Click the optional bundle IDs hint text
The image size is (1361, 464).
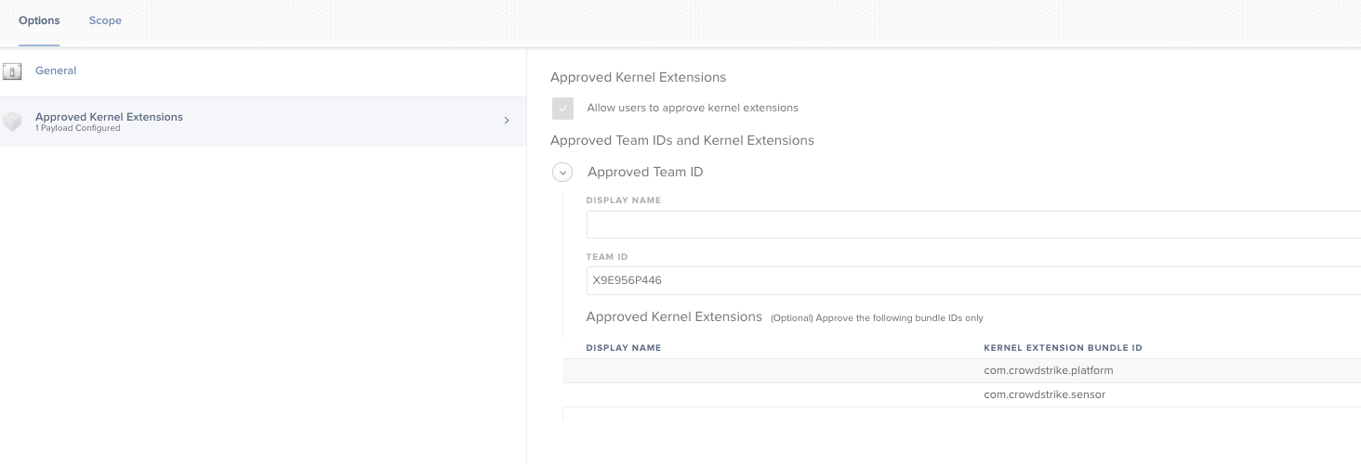coord(877,318)
